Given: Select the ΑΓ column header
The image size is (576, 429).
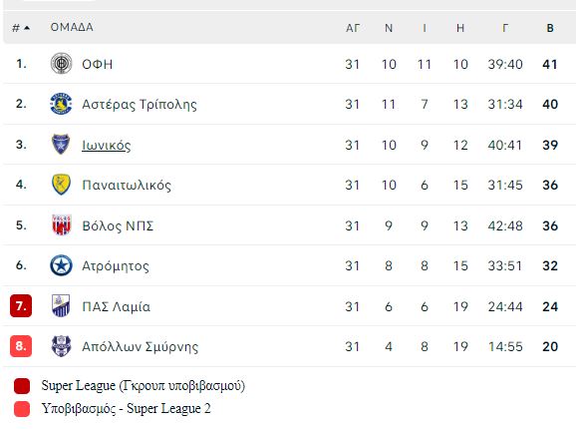Looking at the screenshot, I should pyautogui.click(x=353, y=28).
